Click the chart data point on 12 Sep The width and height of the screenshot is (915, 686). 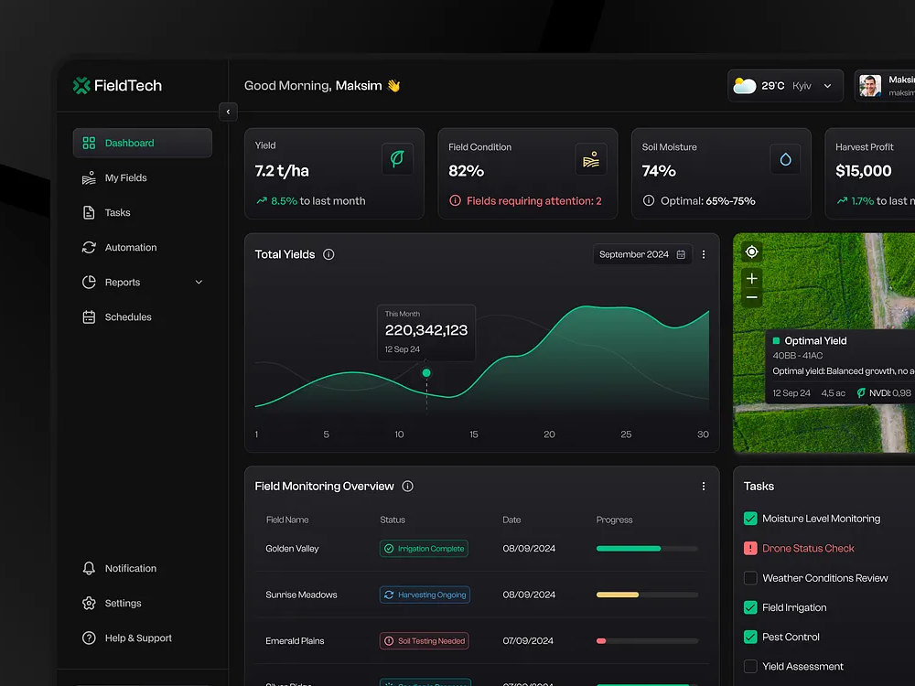pos(426,373)
